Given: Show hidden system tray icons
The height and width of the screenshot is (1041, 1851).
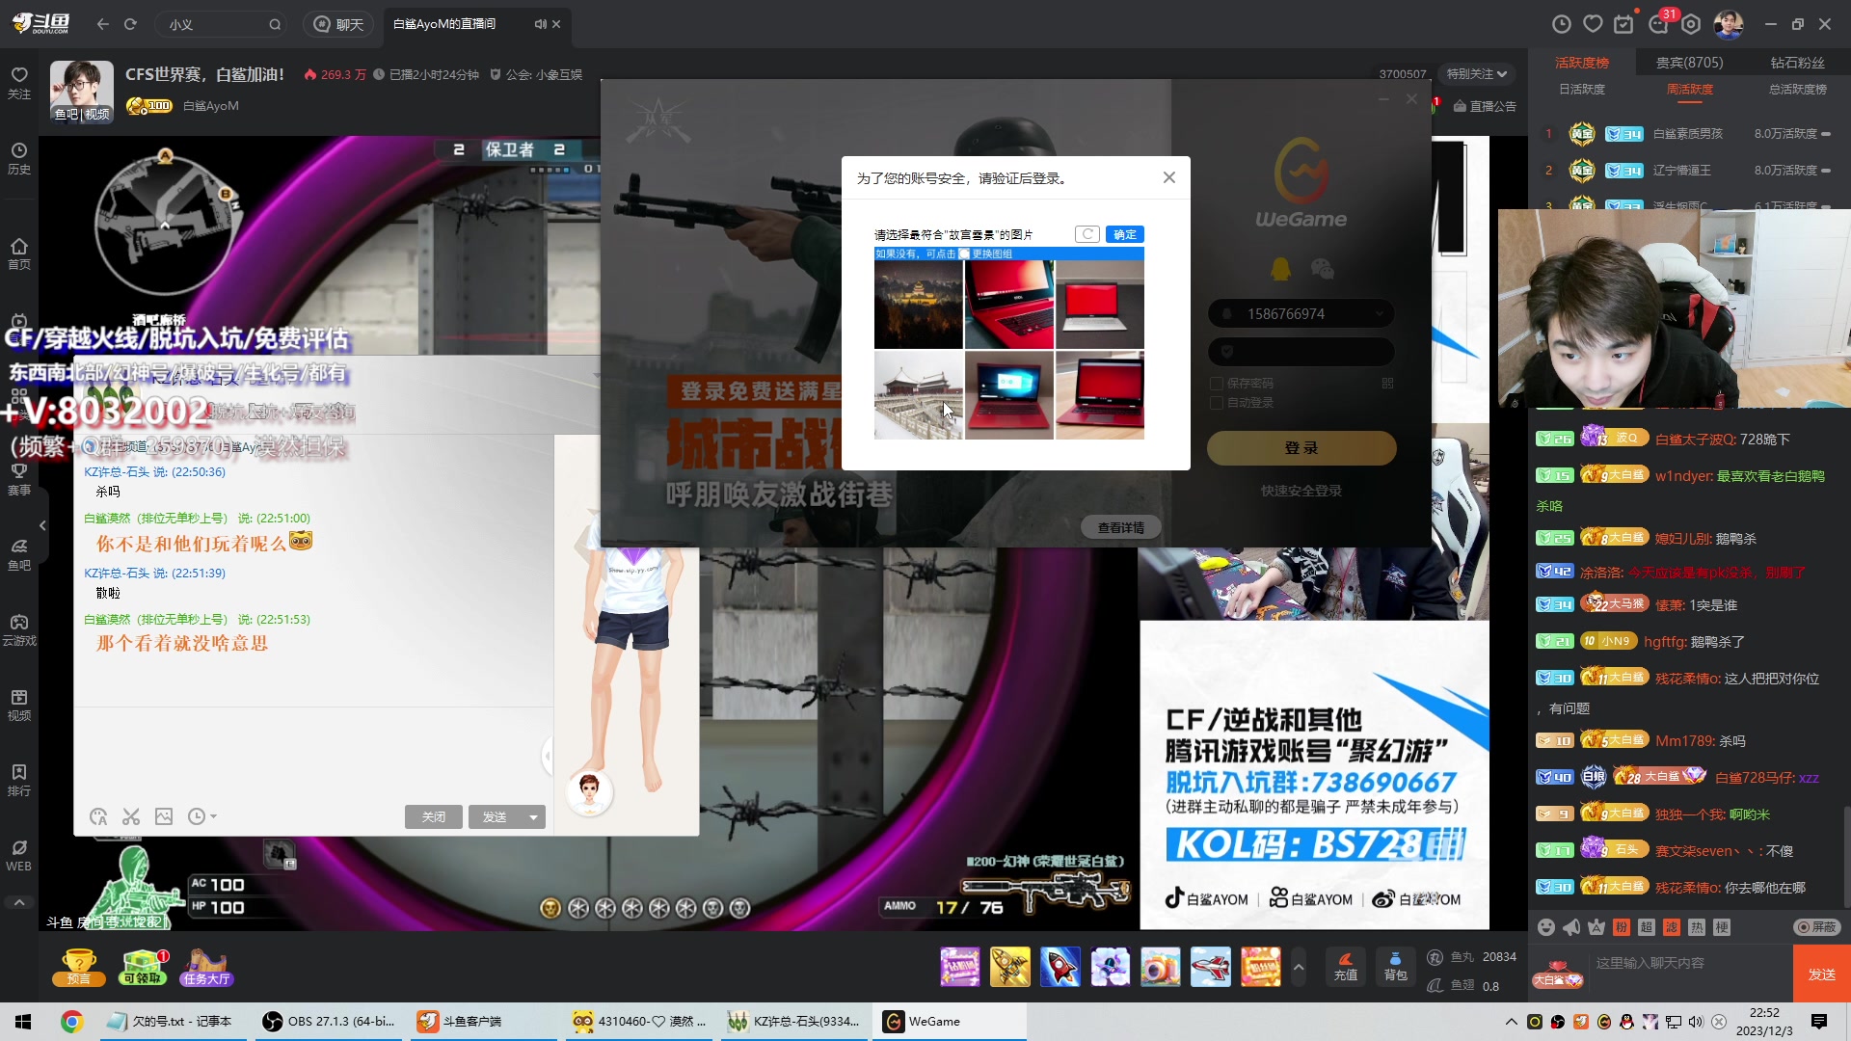Looking at the screenshot, I should coord(1511,1022).
